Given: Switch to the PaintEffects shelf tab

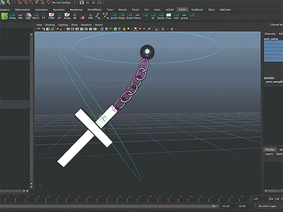Looking at the screenshot, I should coord(94,9).
